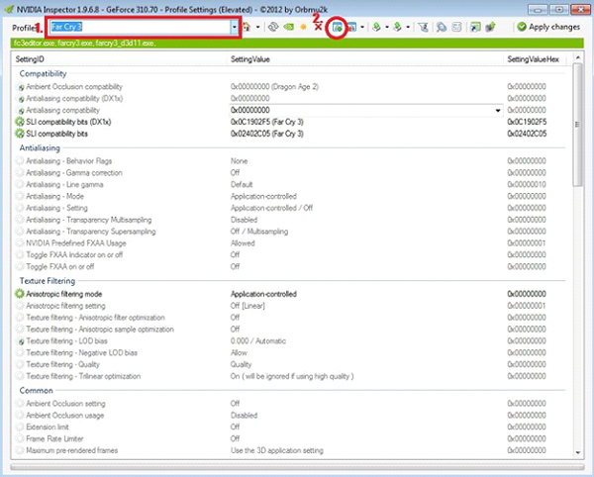The image size is (594, 477).
Task: Click the remove application from profile icon
Action: (x=351, y=28)
